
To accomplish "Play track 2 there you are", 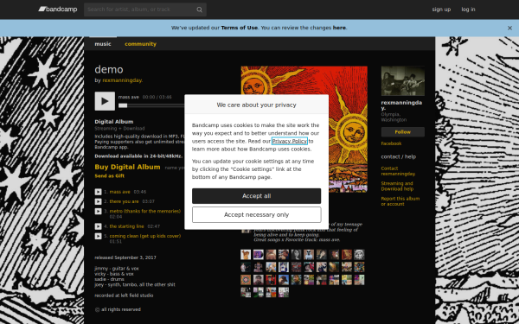I will pos(98,201).
